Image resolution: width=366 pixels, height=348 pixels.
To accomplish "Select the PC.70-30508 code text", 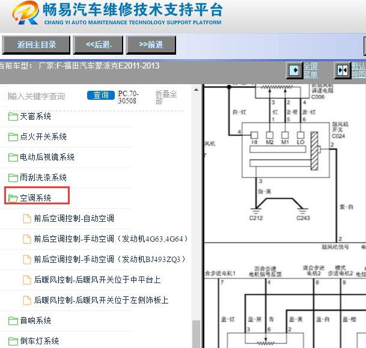I will (x=128, y=97).
